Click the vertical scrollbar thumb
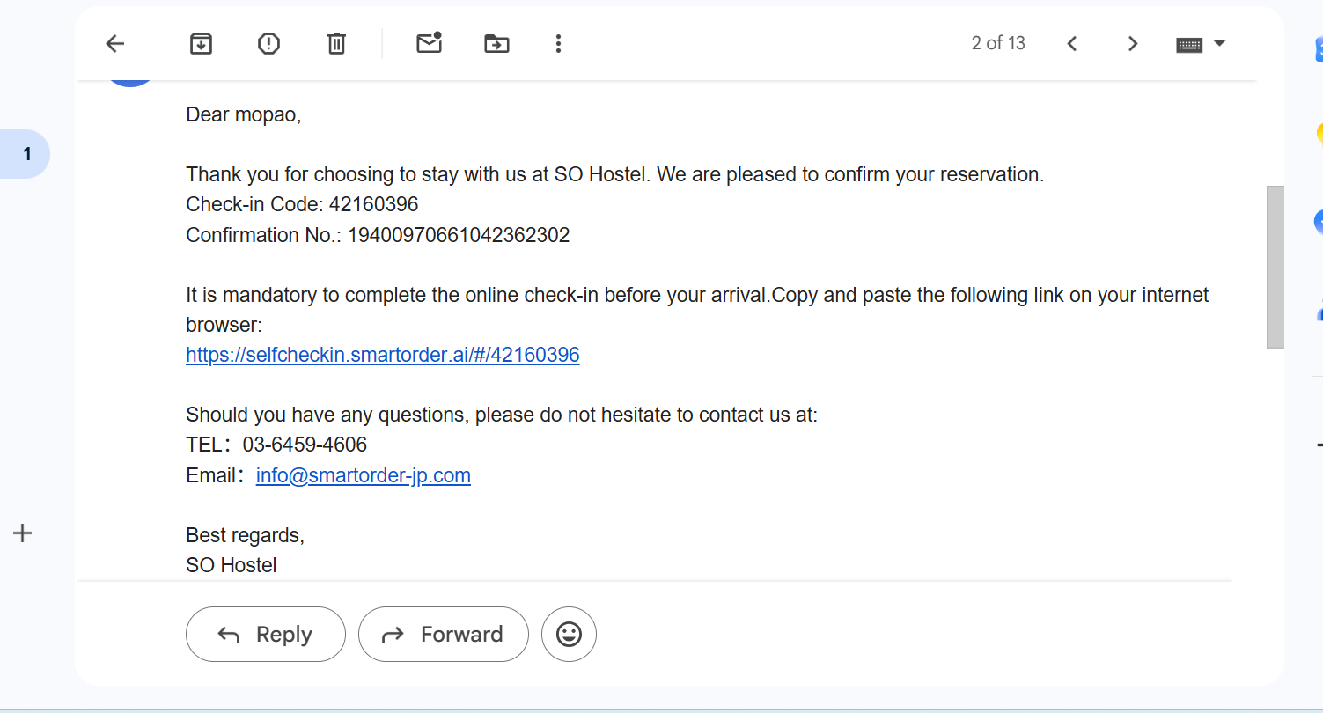 (1275, 267)
